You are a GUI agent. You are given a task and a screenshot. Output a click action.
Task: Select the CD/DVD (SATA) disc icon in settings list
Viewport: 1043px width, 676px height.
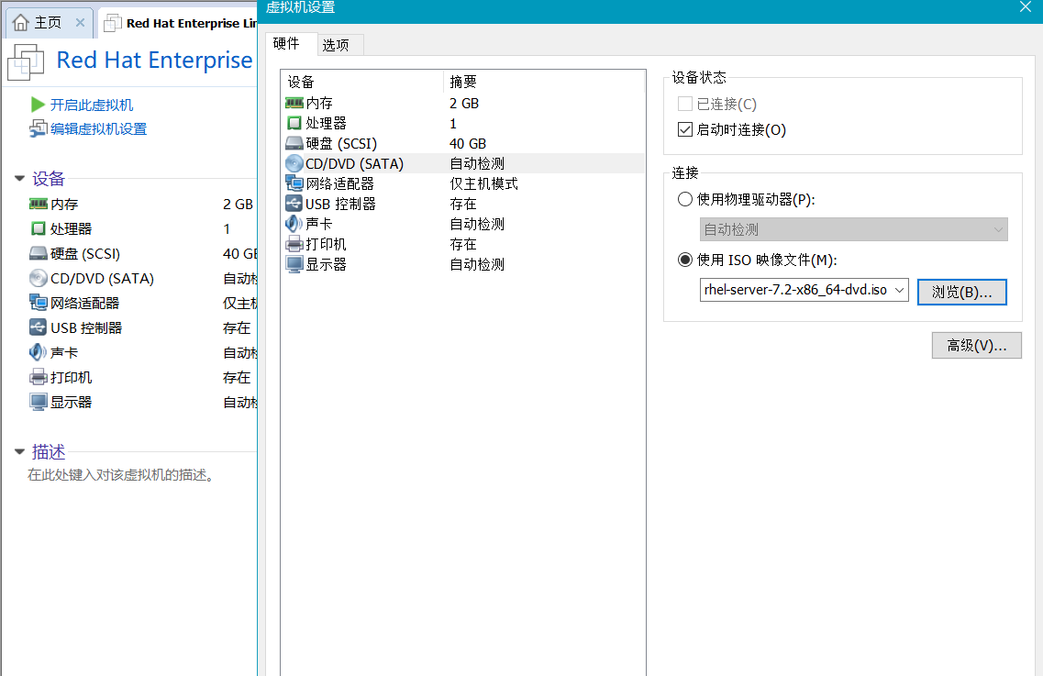294,163
